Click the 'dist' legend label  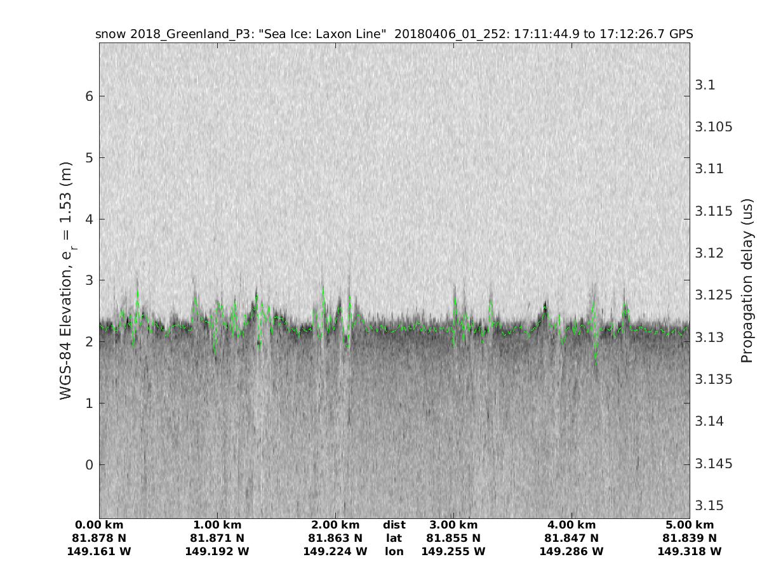[x=394, y=525]
